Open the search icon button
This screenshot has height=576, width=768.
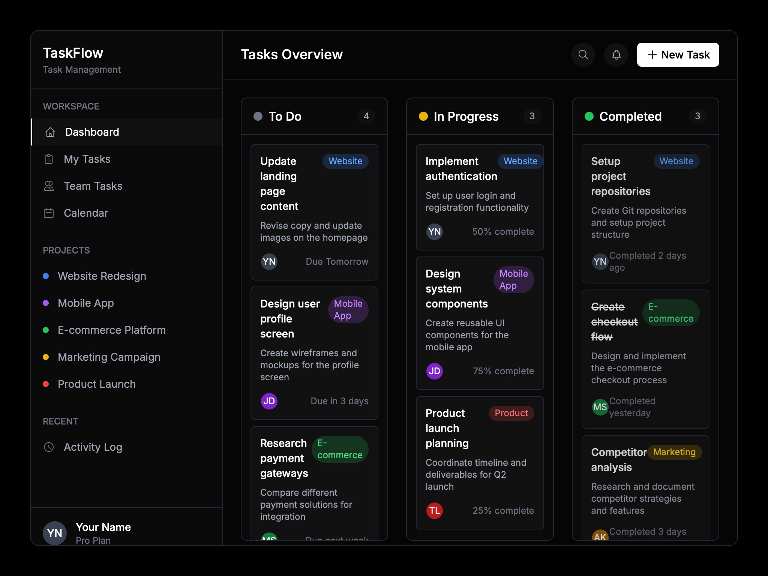point(583,55)
